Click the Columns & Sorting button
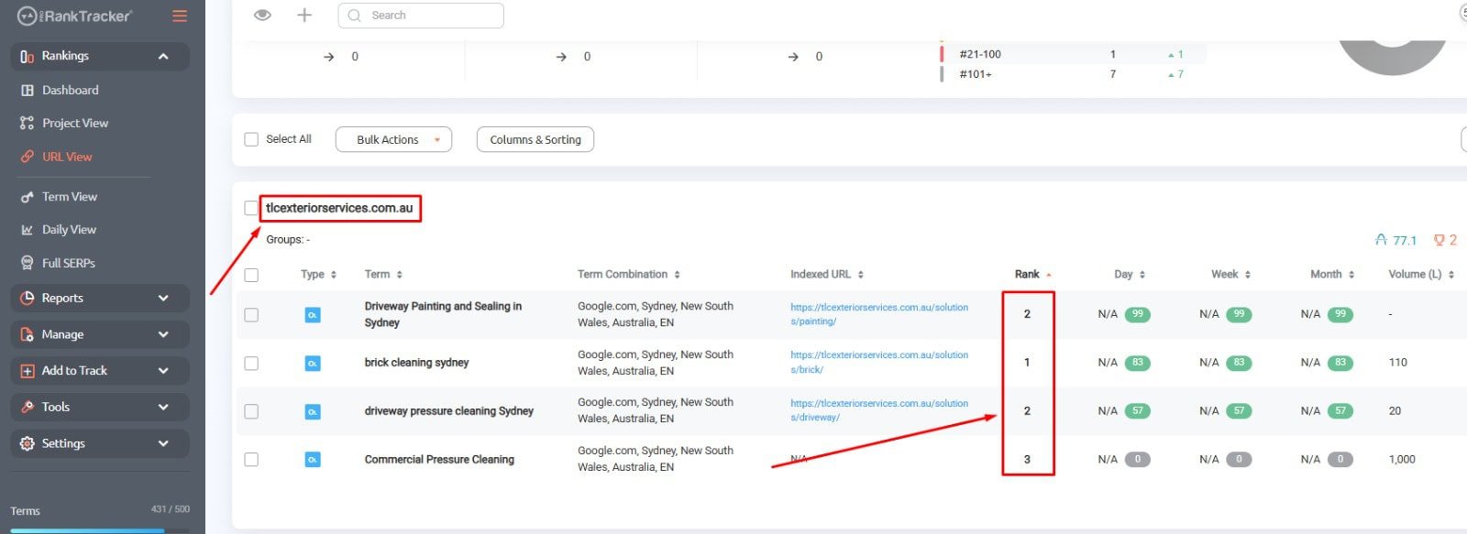The width and height of the screenshot is (1467, 534). click(535, 139)
